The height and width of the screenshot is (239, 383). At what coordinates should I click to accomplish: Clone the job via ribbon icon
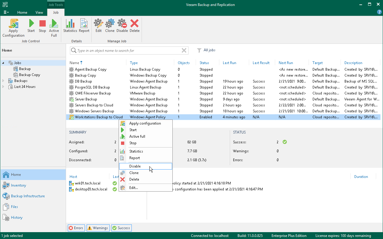110,24
